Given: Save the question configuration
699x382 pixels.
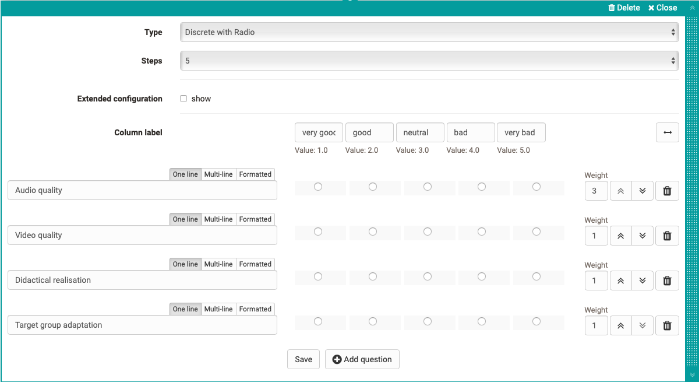Looking at the screenshot, I should click(303, 359).
